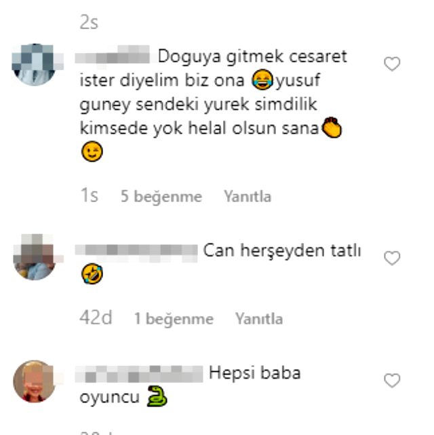Click the clapping hands emoji
434x435 pixels.
(x=332, y=128)
